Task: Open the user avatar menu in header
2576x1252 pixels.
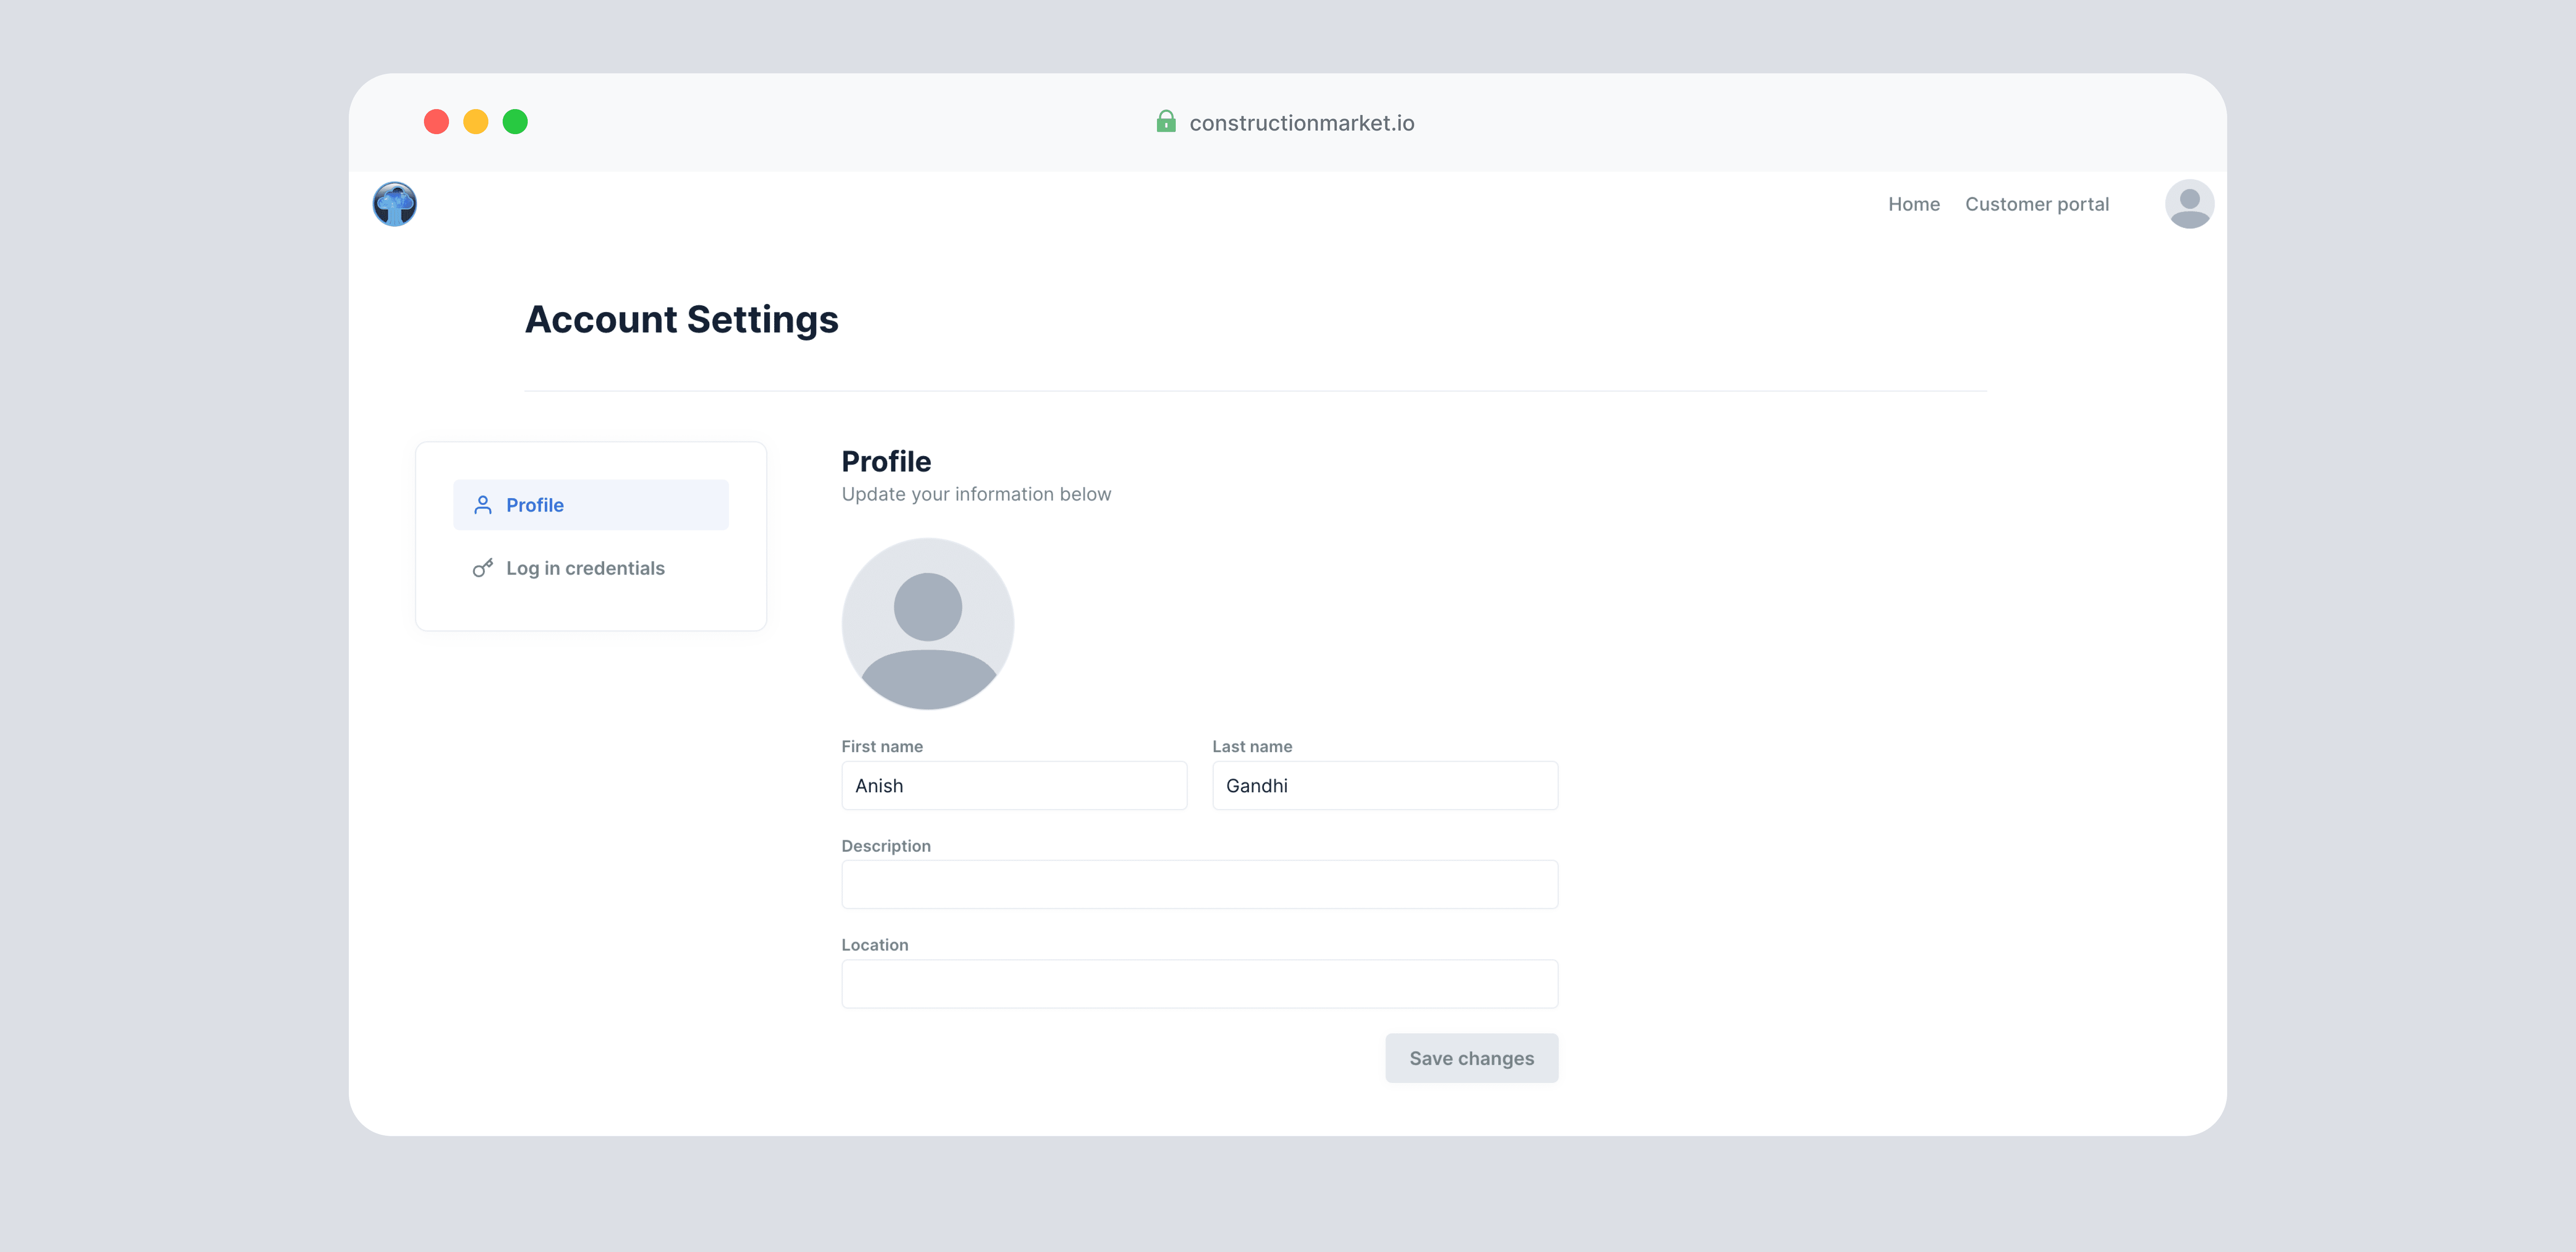Action: (x=2189, y=204)
